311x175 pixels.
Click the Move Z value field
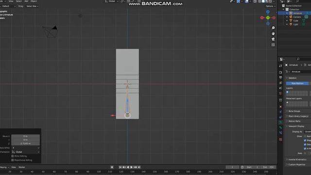point(26,143)
